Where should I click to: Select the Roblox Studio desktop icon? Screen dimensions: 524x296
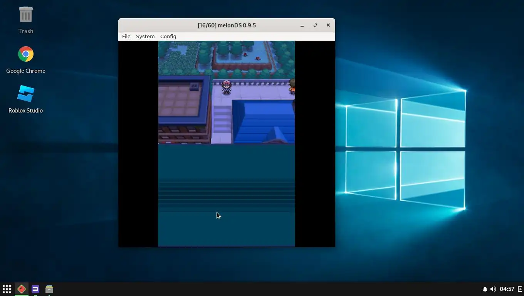(x=26, y=100)
